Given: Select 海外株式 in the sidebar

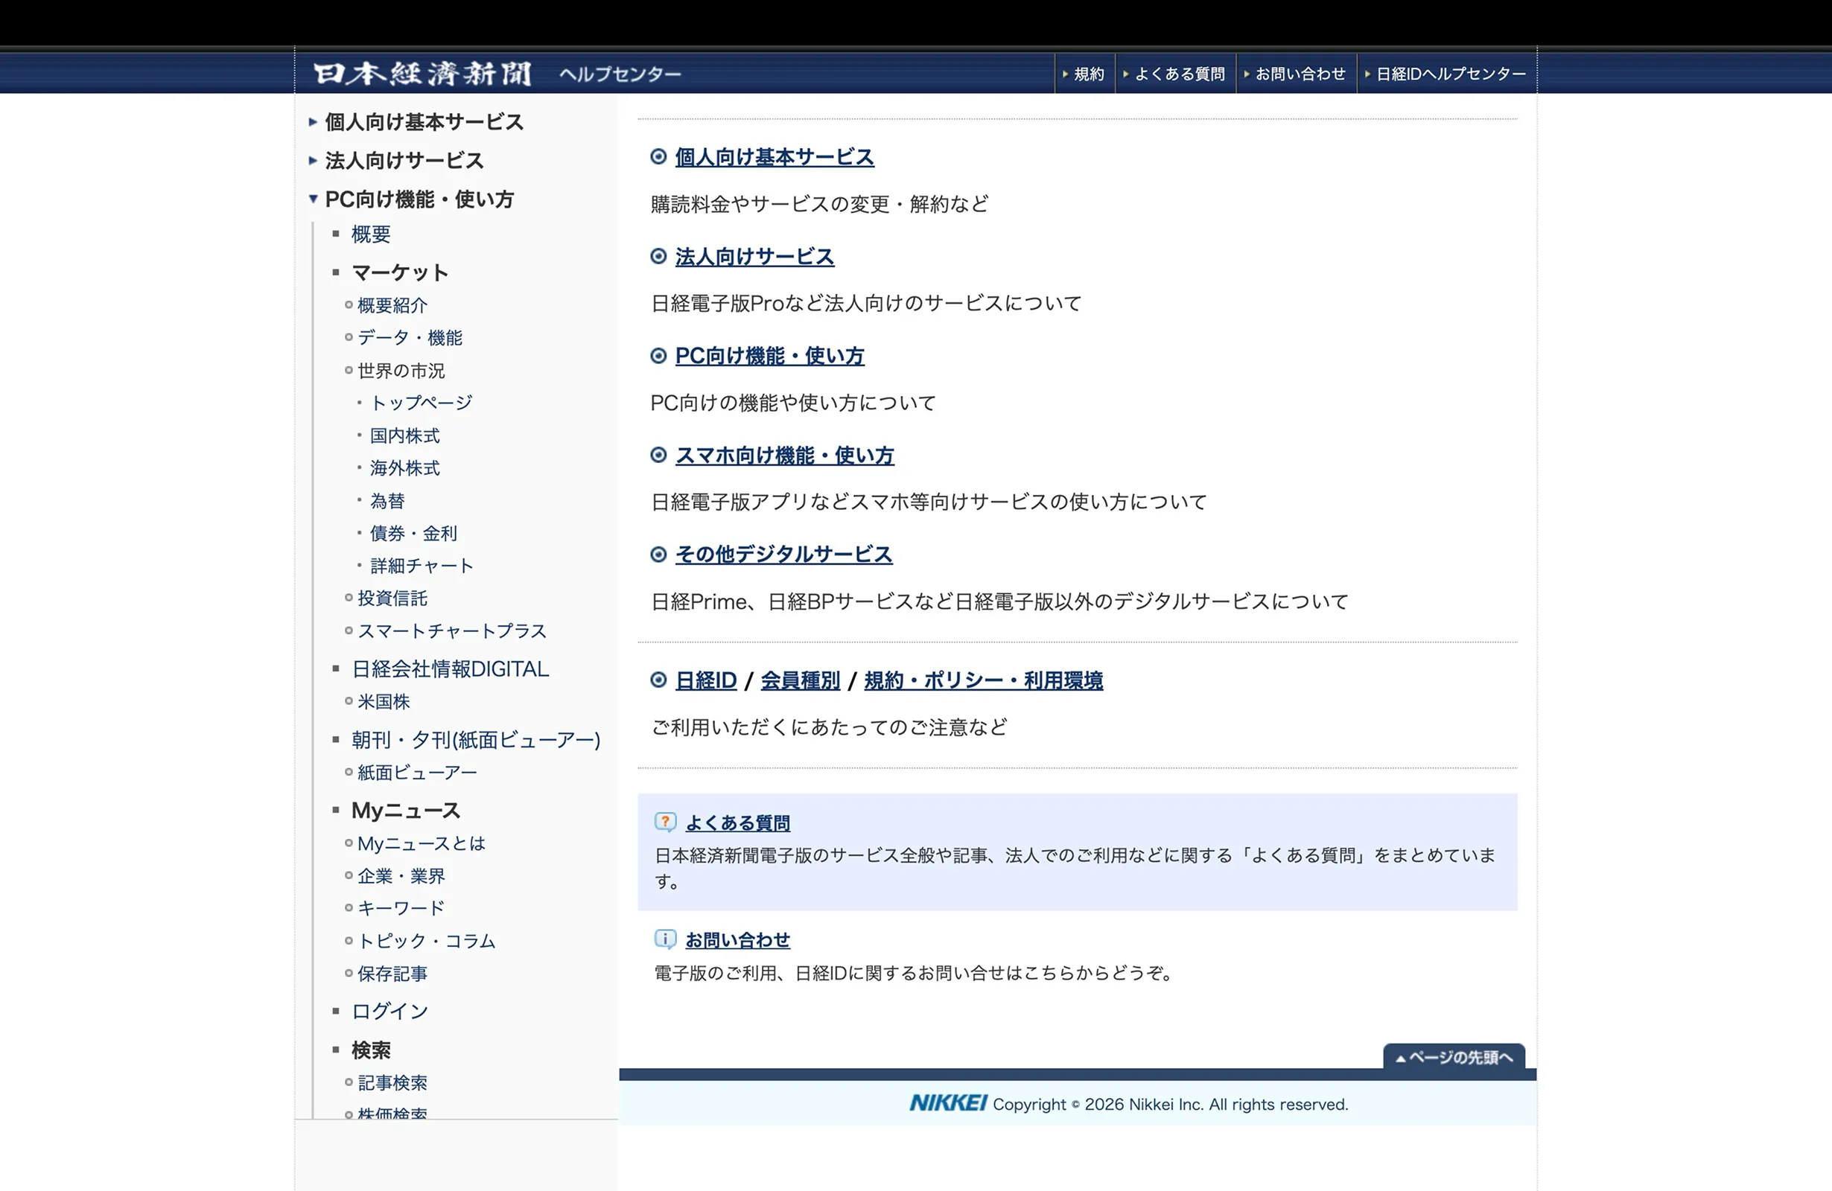Looking at the screenshot, I should click(405, 467).
